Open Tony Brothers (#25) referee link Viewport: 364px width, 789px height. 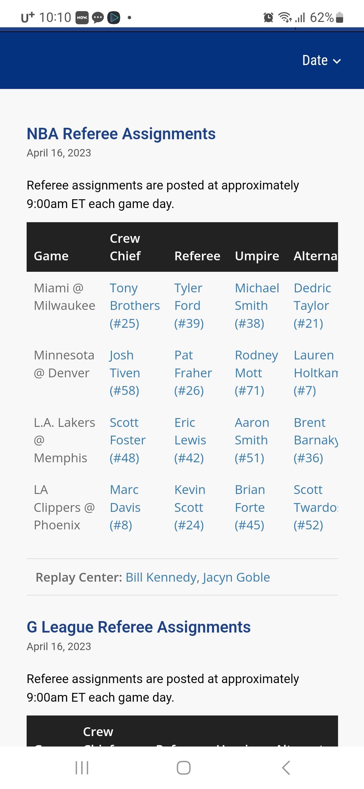(134, 305)
